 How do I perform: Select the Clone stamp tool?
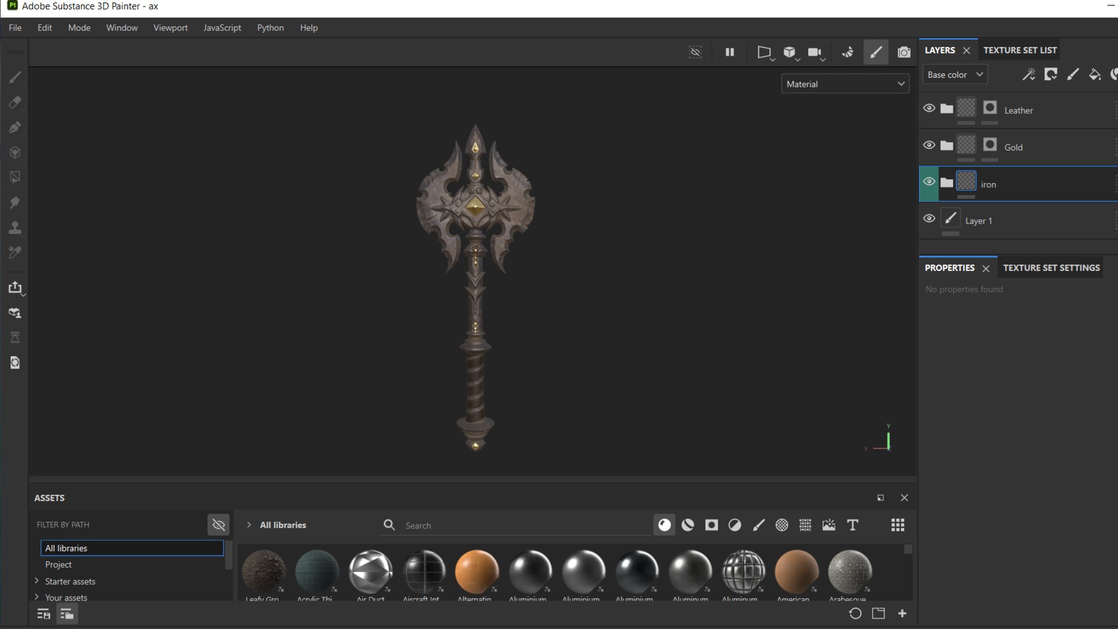15,227
